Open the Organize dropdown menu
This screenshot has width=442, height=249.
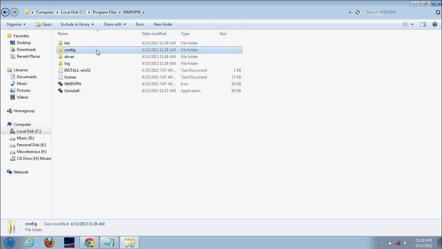tap(16, 24)
